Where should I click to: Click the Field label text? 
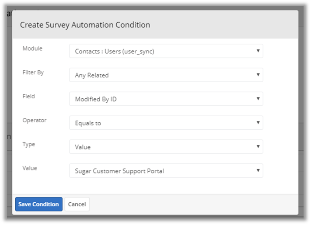[29, 96]
